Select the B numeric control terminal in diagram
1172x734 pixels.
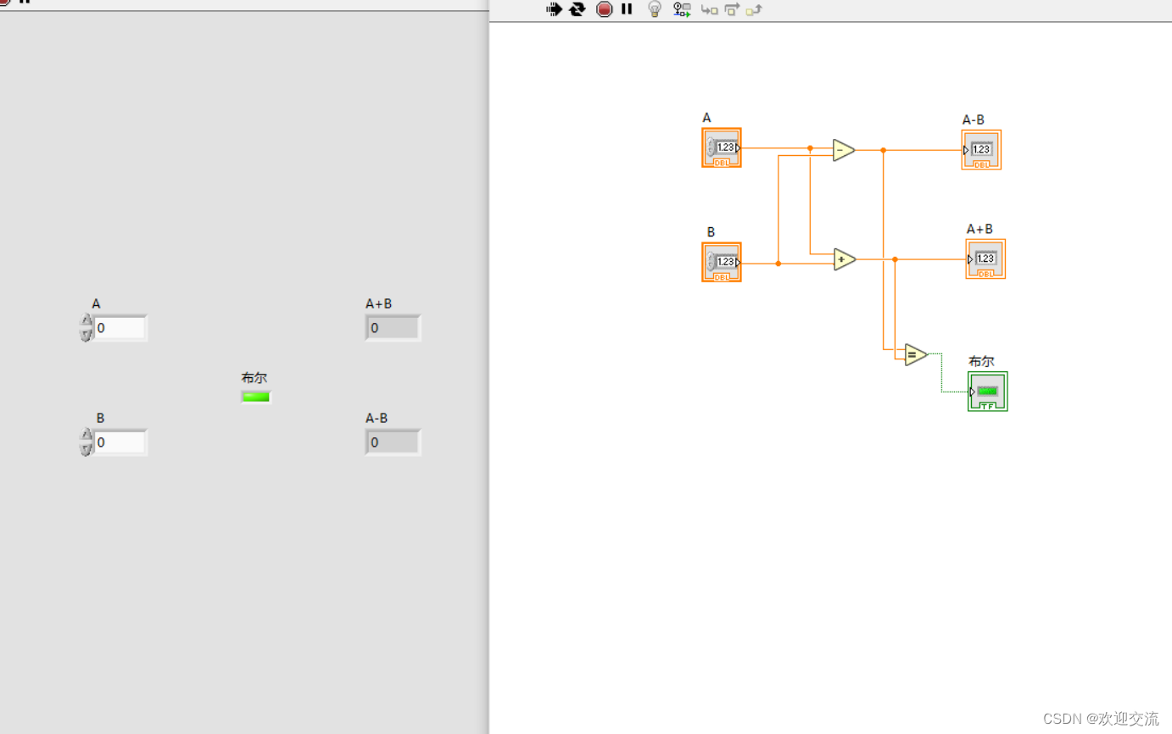point(722,262)
